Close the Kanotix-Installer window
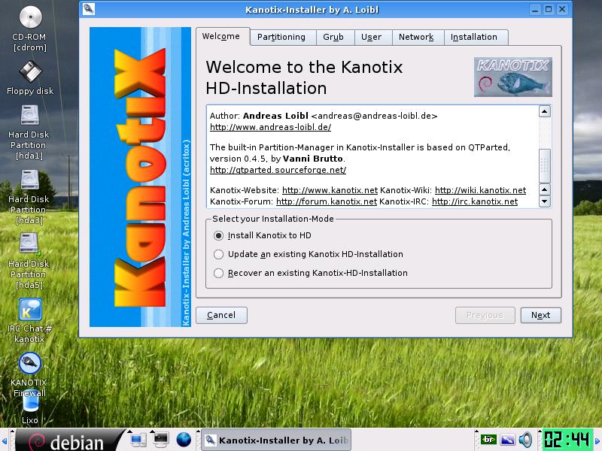Image resolution: width=602 pixels, height=451 pixels. [x=562, y=9]
